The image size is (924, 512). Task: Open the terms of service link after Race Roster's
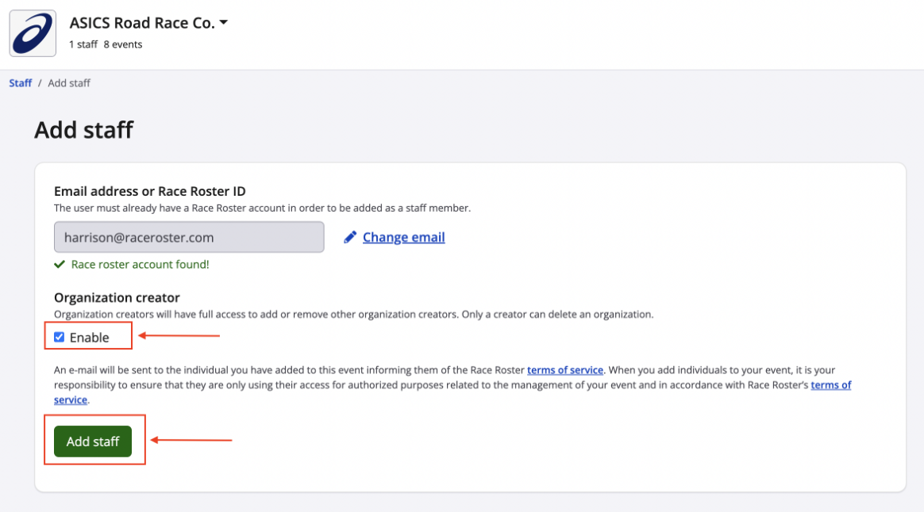tap(830, 385)
